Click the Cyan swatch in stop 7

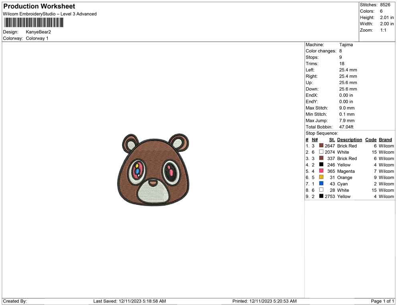(321, 183)
